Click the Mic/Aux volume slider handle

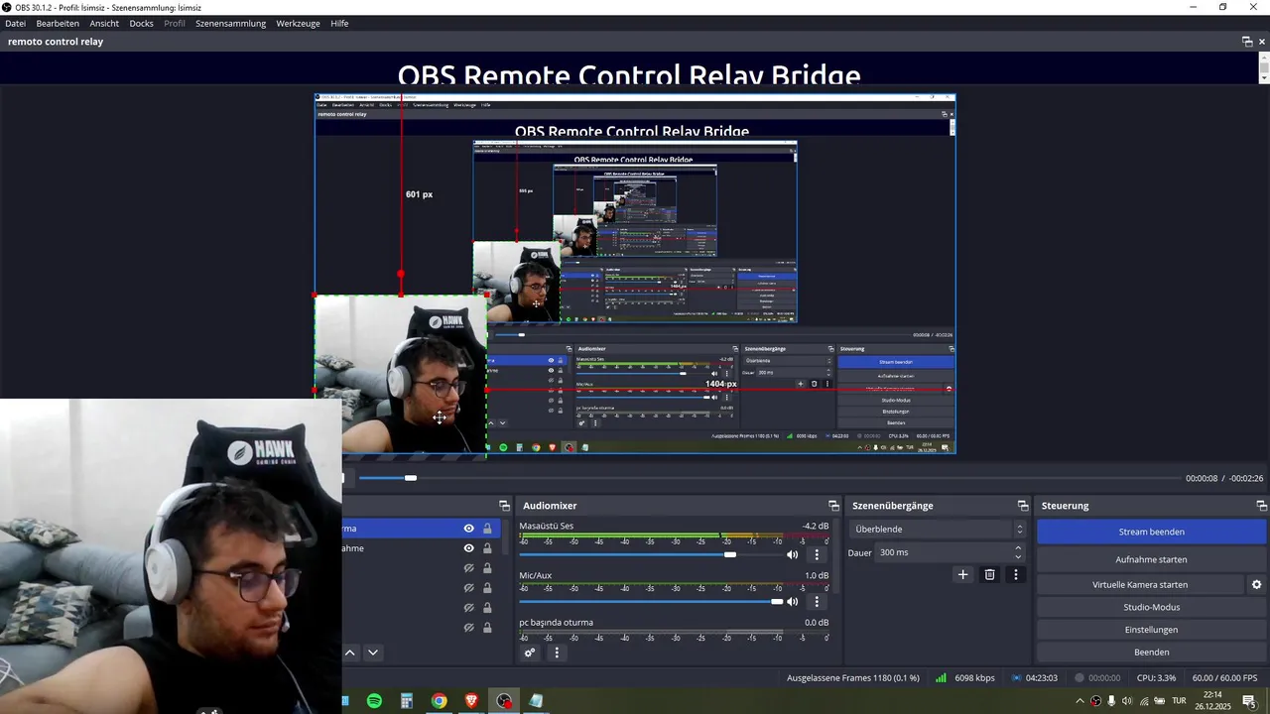click(777, 601)
